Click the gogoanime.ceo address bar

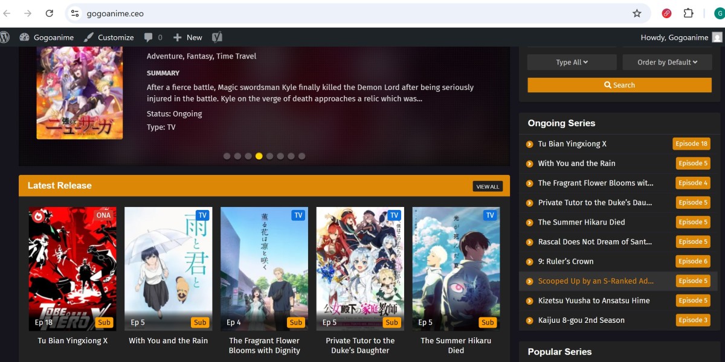[356, 13]
